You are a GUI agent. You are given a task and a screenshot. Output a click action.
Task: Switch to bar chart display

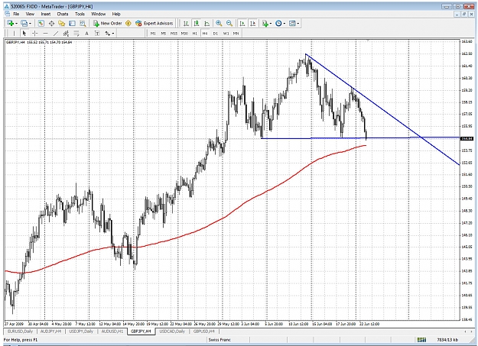click(x=186, y=23)
